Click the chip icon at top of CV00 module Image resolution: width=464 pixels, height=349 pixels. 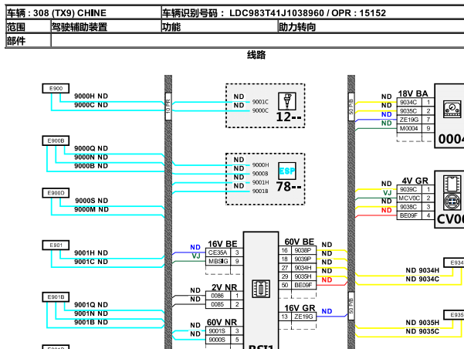[452, 184]
